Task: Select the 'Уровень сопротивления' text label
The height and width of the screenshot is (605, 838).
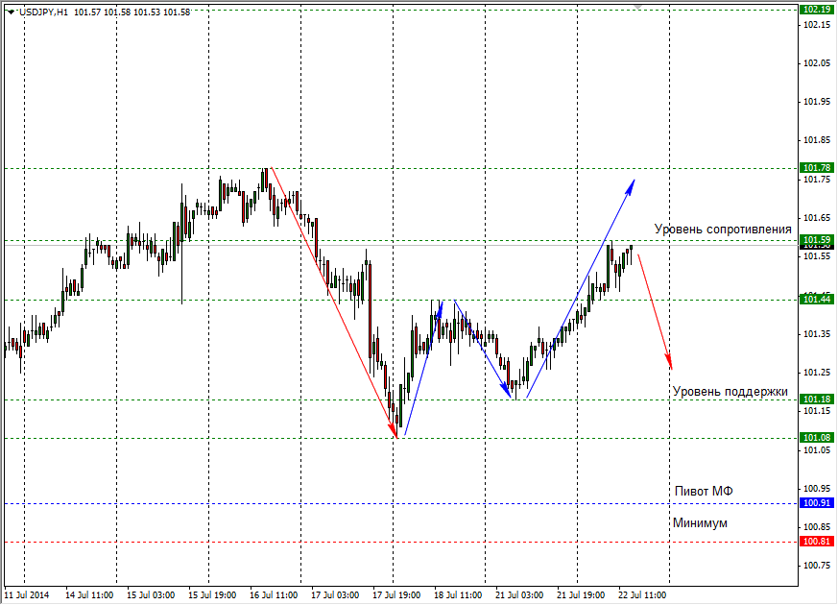Action: 723,230
